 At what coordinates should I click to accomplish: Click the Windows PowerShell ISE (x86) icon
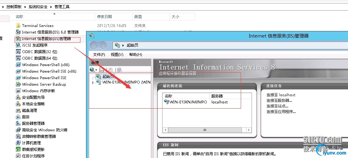[x=18, y=71]
